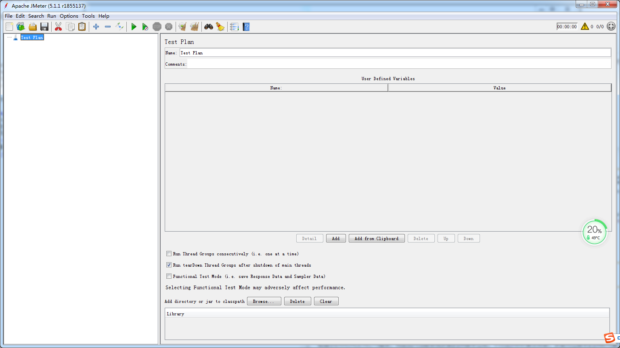Open the Run menu
This screenshot has height=348, width=620.
tap(52, 16)
